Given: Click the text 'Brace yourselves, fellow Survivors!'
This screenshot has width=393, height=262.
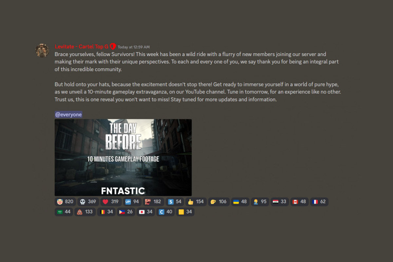Looking at the screenshot, I should pos(95,54).
